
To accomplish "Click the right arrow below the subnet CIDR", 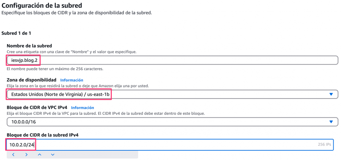I will point(26,155).
